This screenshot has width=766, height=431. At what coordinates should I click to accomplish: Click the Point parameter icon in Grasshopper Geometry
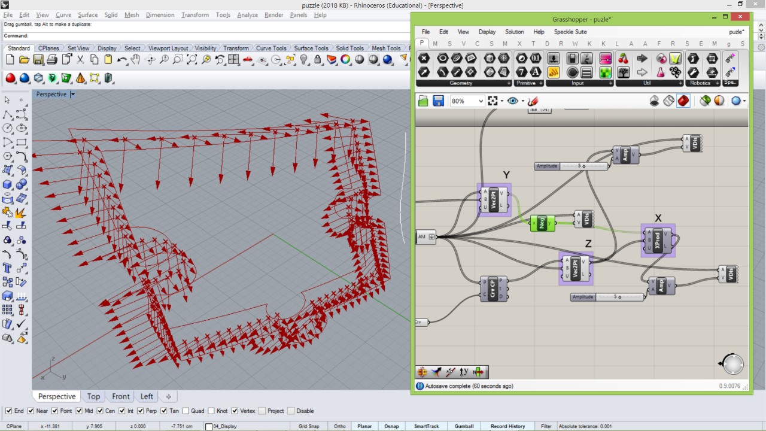pos(424,58)
